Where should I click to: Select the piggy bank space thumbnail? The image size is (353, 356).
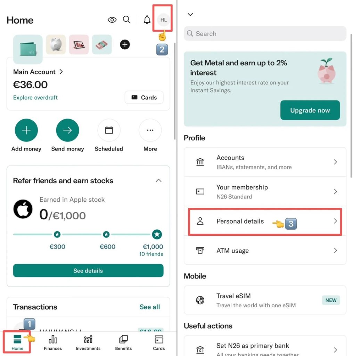(x=56, y=44)
